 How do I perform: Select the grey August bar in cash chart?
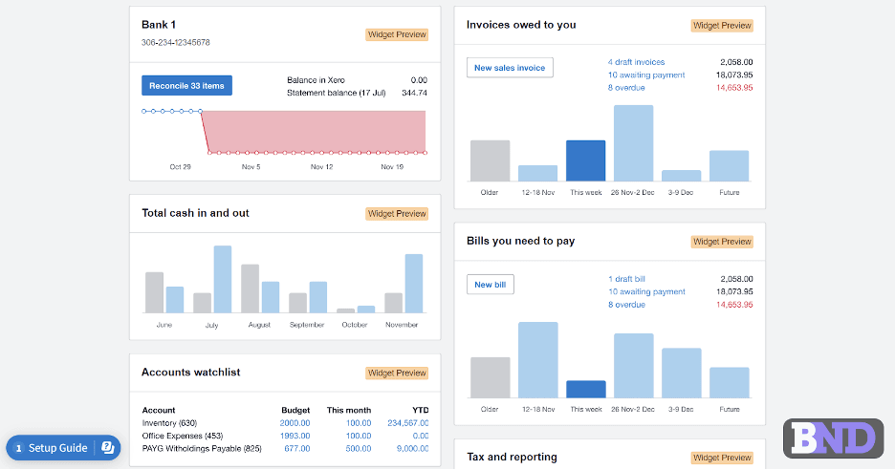point(250,288)
